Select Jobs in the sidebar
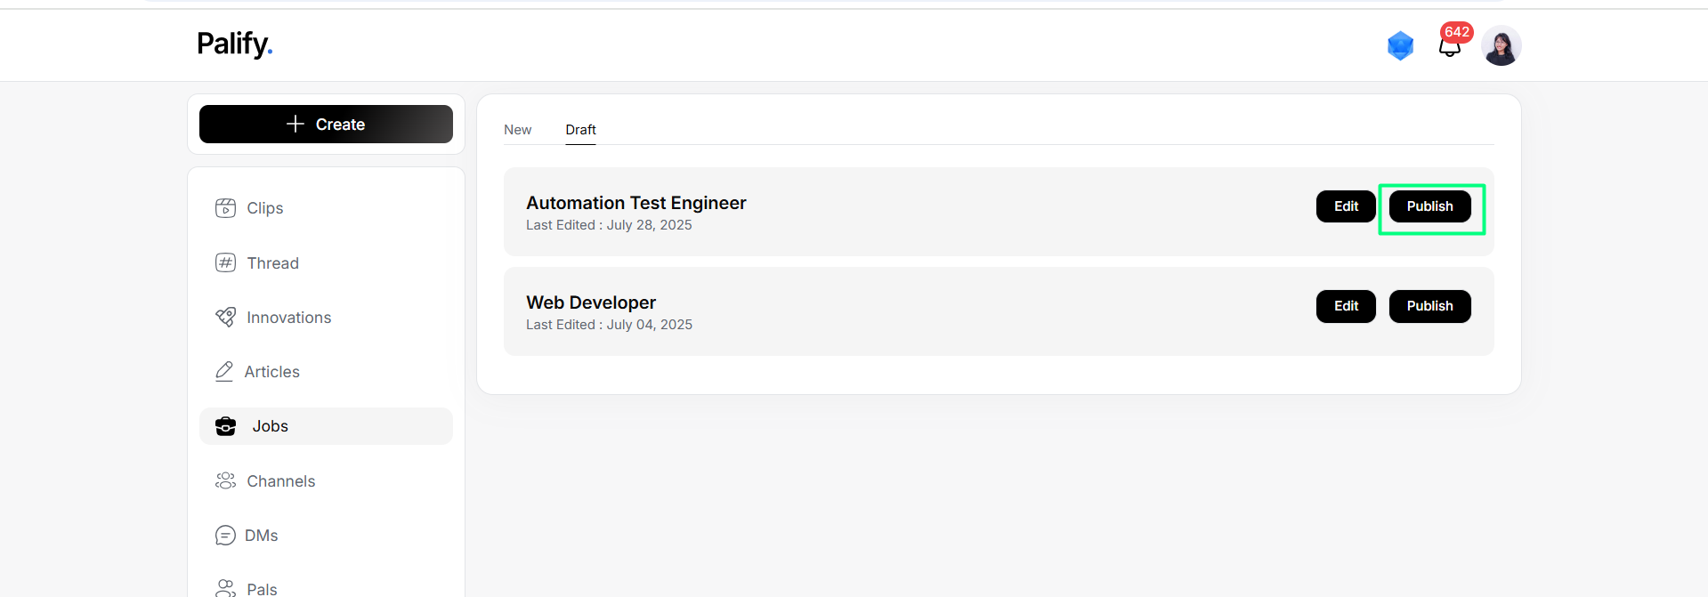Screen dimensions: 1708x597 pos(326,426)
